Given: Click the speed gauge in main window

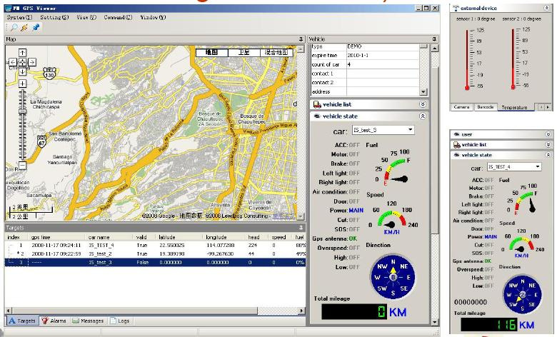Looking at the screenshot, I should pyautogui.click(x=391, y=218).
